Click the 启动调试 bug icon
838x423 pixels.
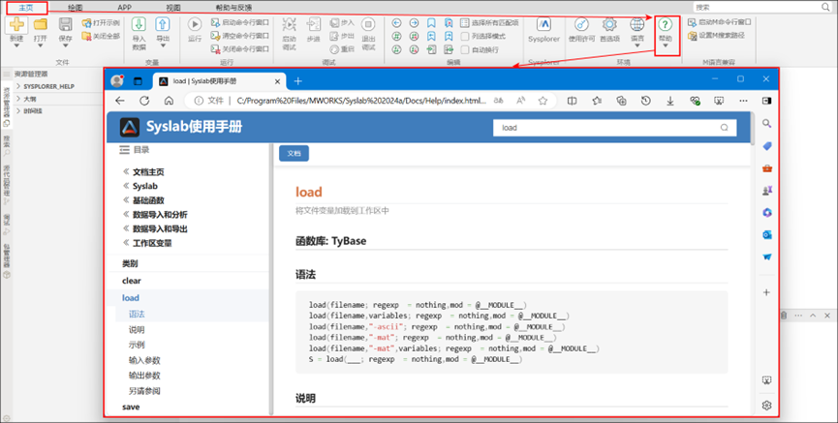[289, 24]
